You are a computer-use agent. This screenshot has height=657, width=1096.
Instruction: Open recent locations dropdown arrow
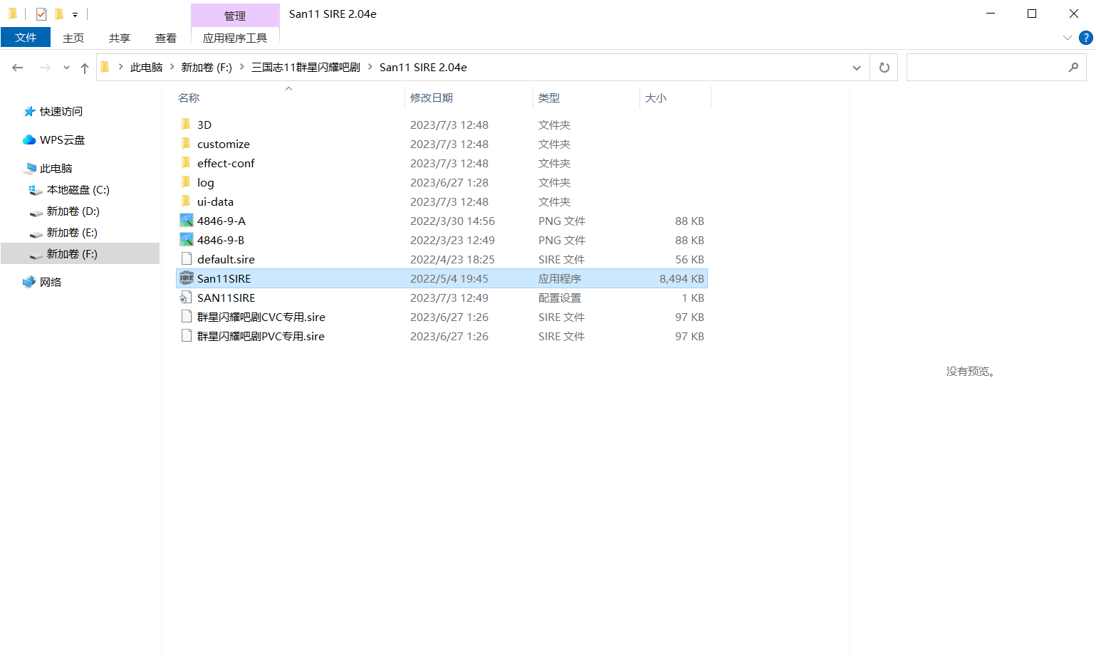click(66, 68)
